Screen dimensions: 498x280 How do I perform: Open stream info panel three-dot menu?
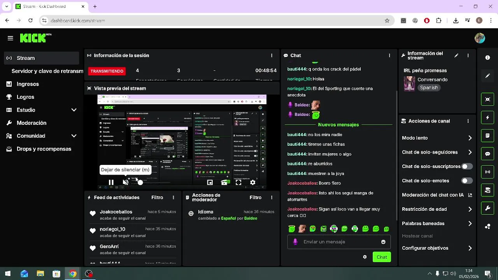468,56
